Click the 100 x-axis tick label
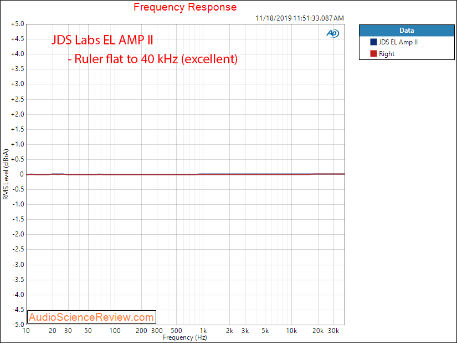The image size is (457, 343). 115,331
